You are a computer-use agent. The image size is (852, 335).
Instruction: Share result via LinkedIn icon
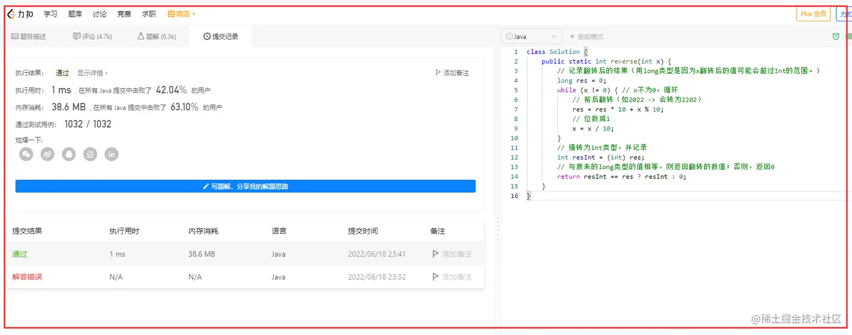click(x=112, y=154)
